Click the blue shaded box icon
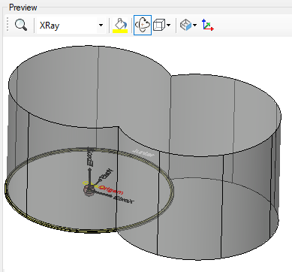The height and width of the screenshot is (272, 292). click(186, 25)
